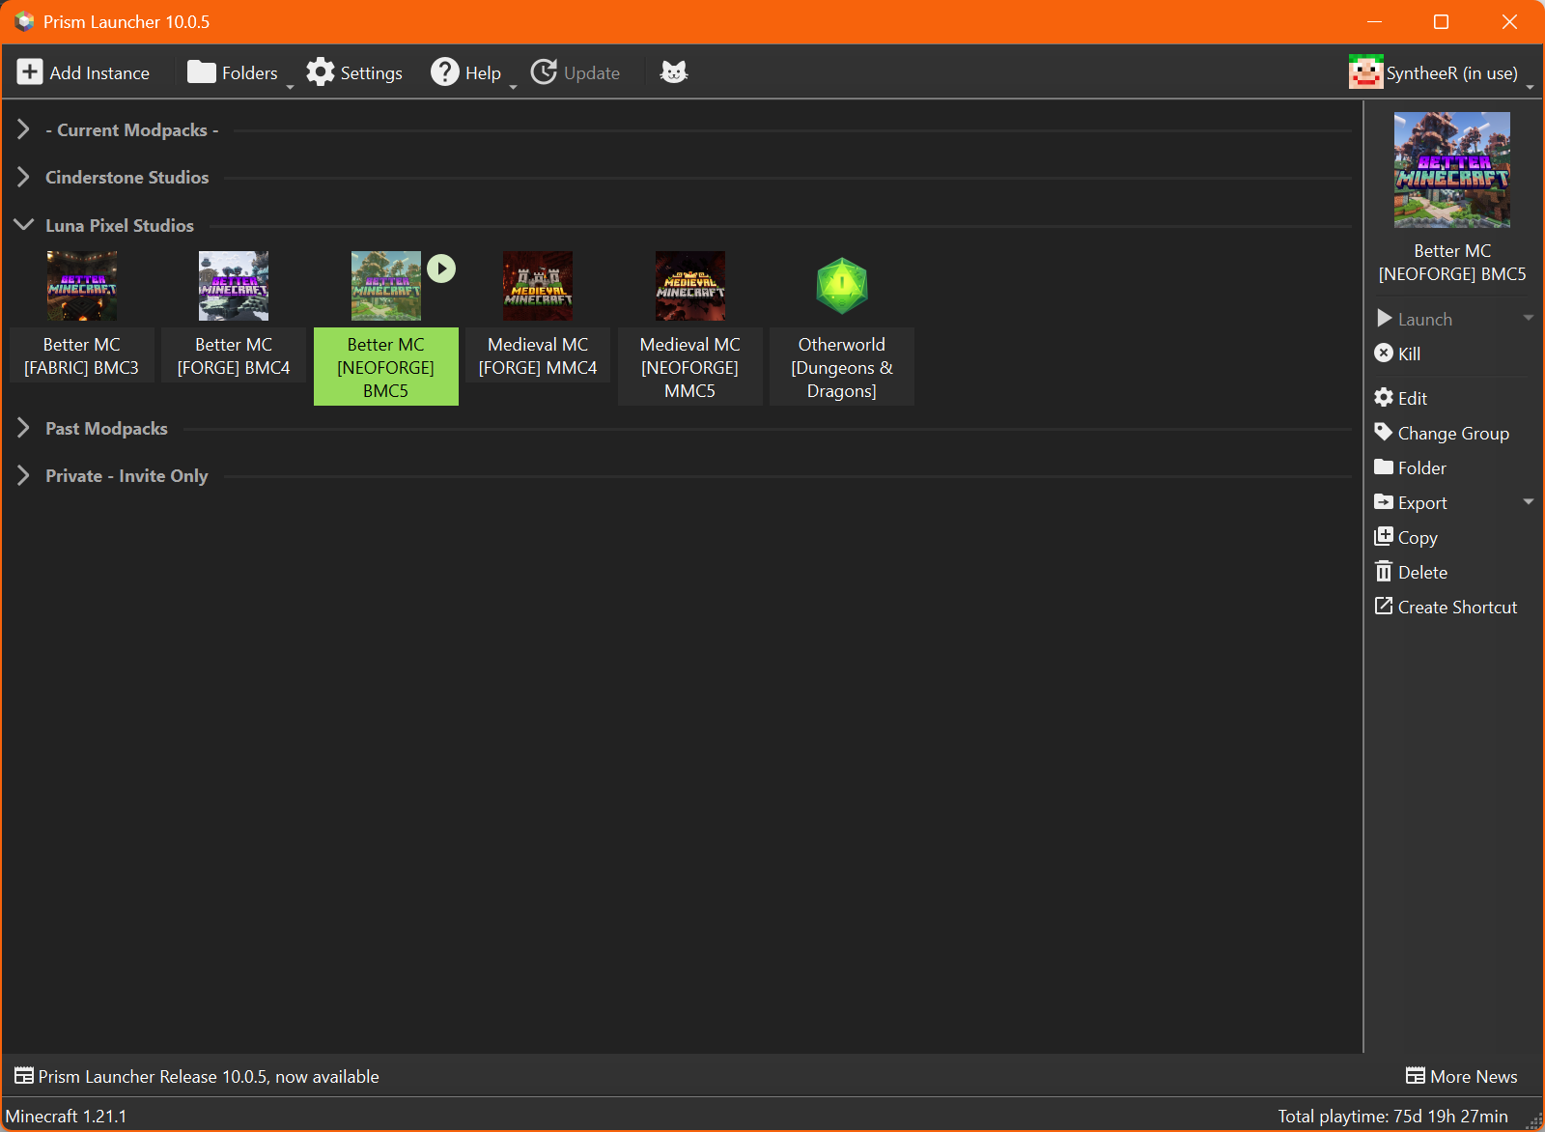Click the Add Instance plus icon

point(30,72)
